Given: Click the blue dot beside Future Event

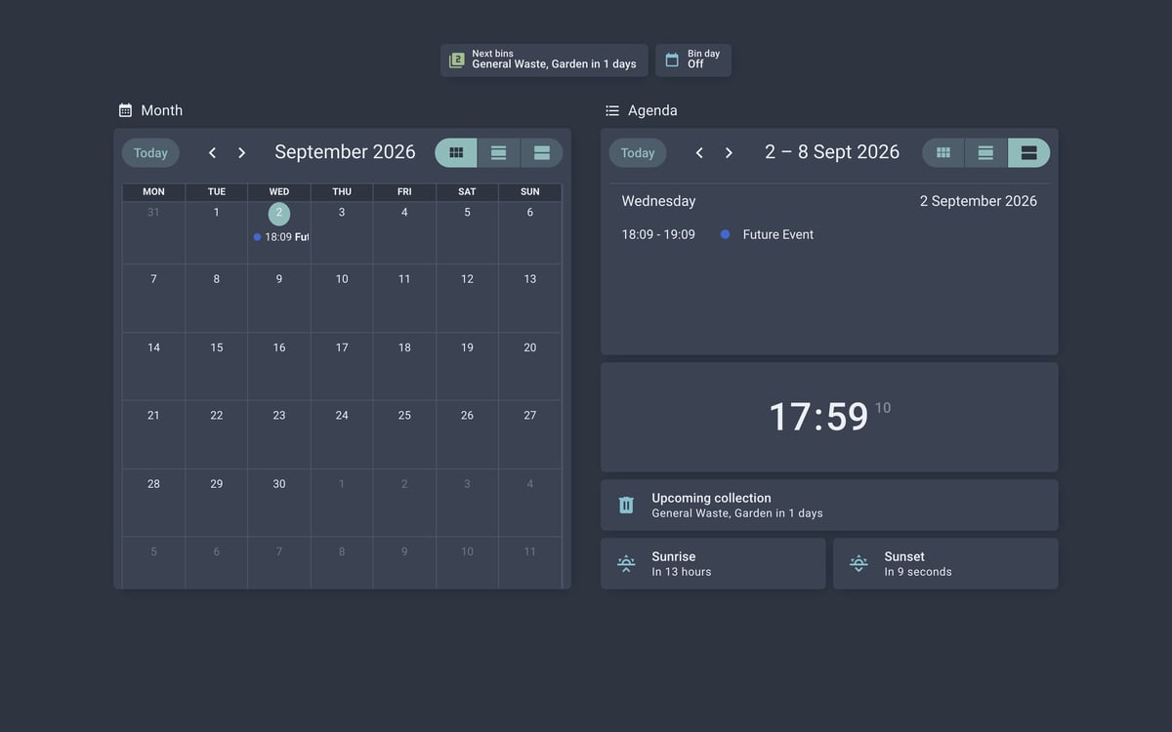Looking at the screenshot, I should (x=725, y=234).
